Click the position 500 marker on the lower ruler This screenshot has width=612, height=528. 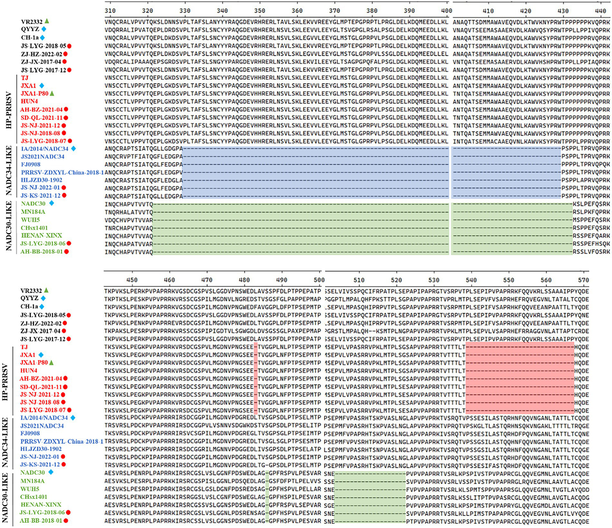pyautogui.click(x=319, y=280)
